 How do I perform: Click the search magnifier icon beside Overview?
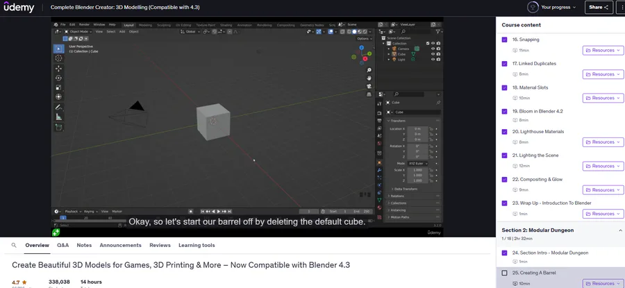[x=14, y=246]
